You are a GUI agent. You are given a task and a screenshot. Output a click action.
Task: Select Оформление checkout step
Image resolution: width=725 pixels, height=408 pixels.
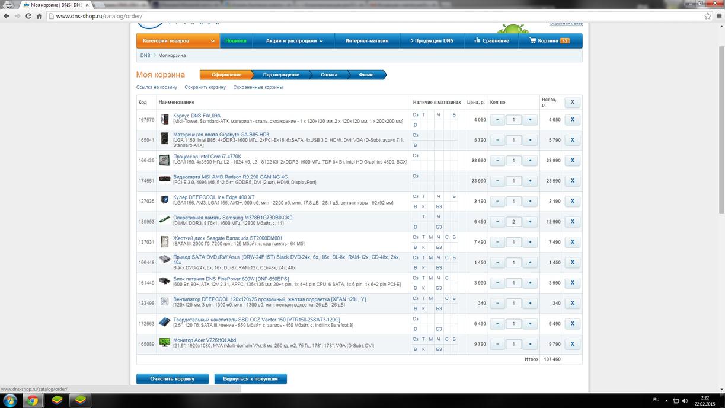click(226, 75)
